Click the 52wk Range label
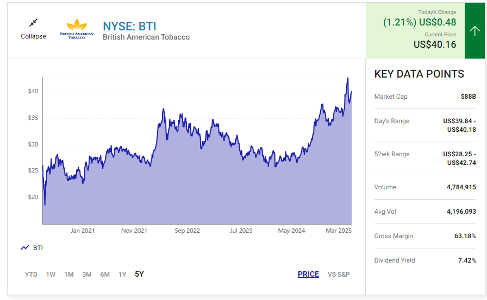This screenshot has height=300, width=487. (392, 154)
